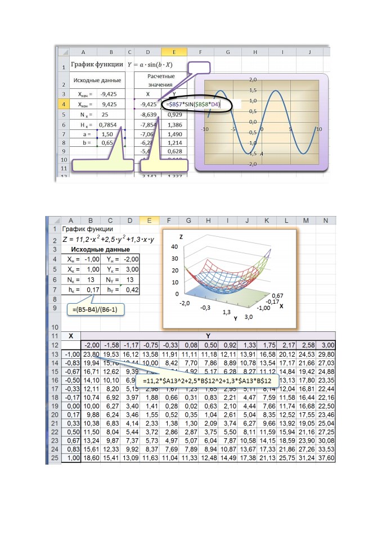
Task: Select column N header in surface spreadsheet
Action: pyautogui.click(x=326, y=220)
